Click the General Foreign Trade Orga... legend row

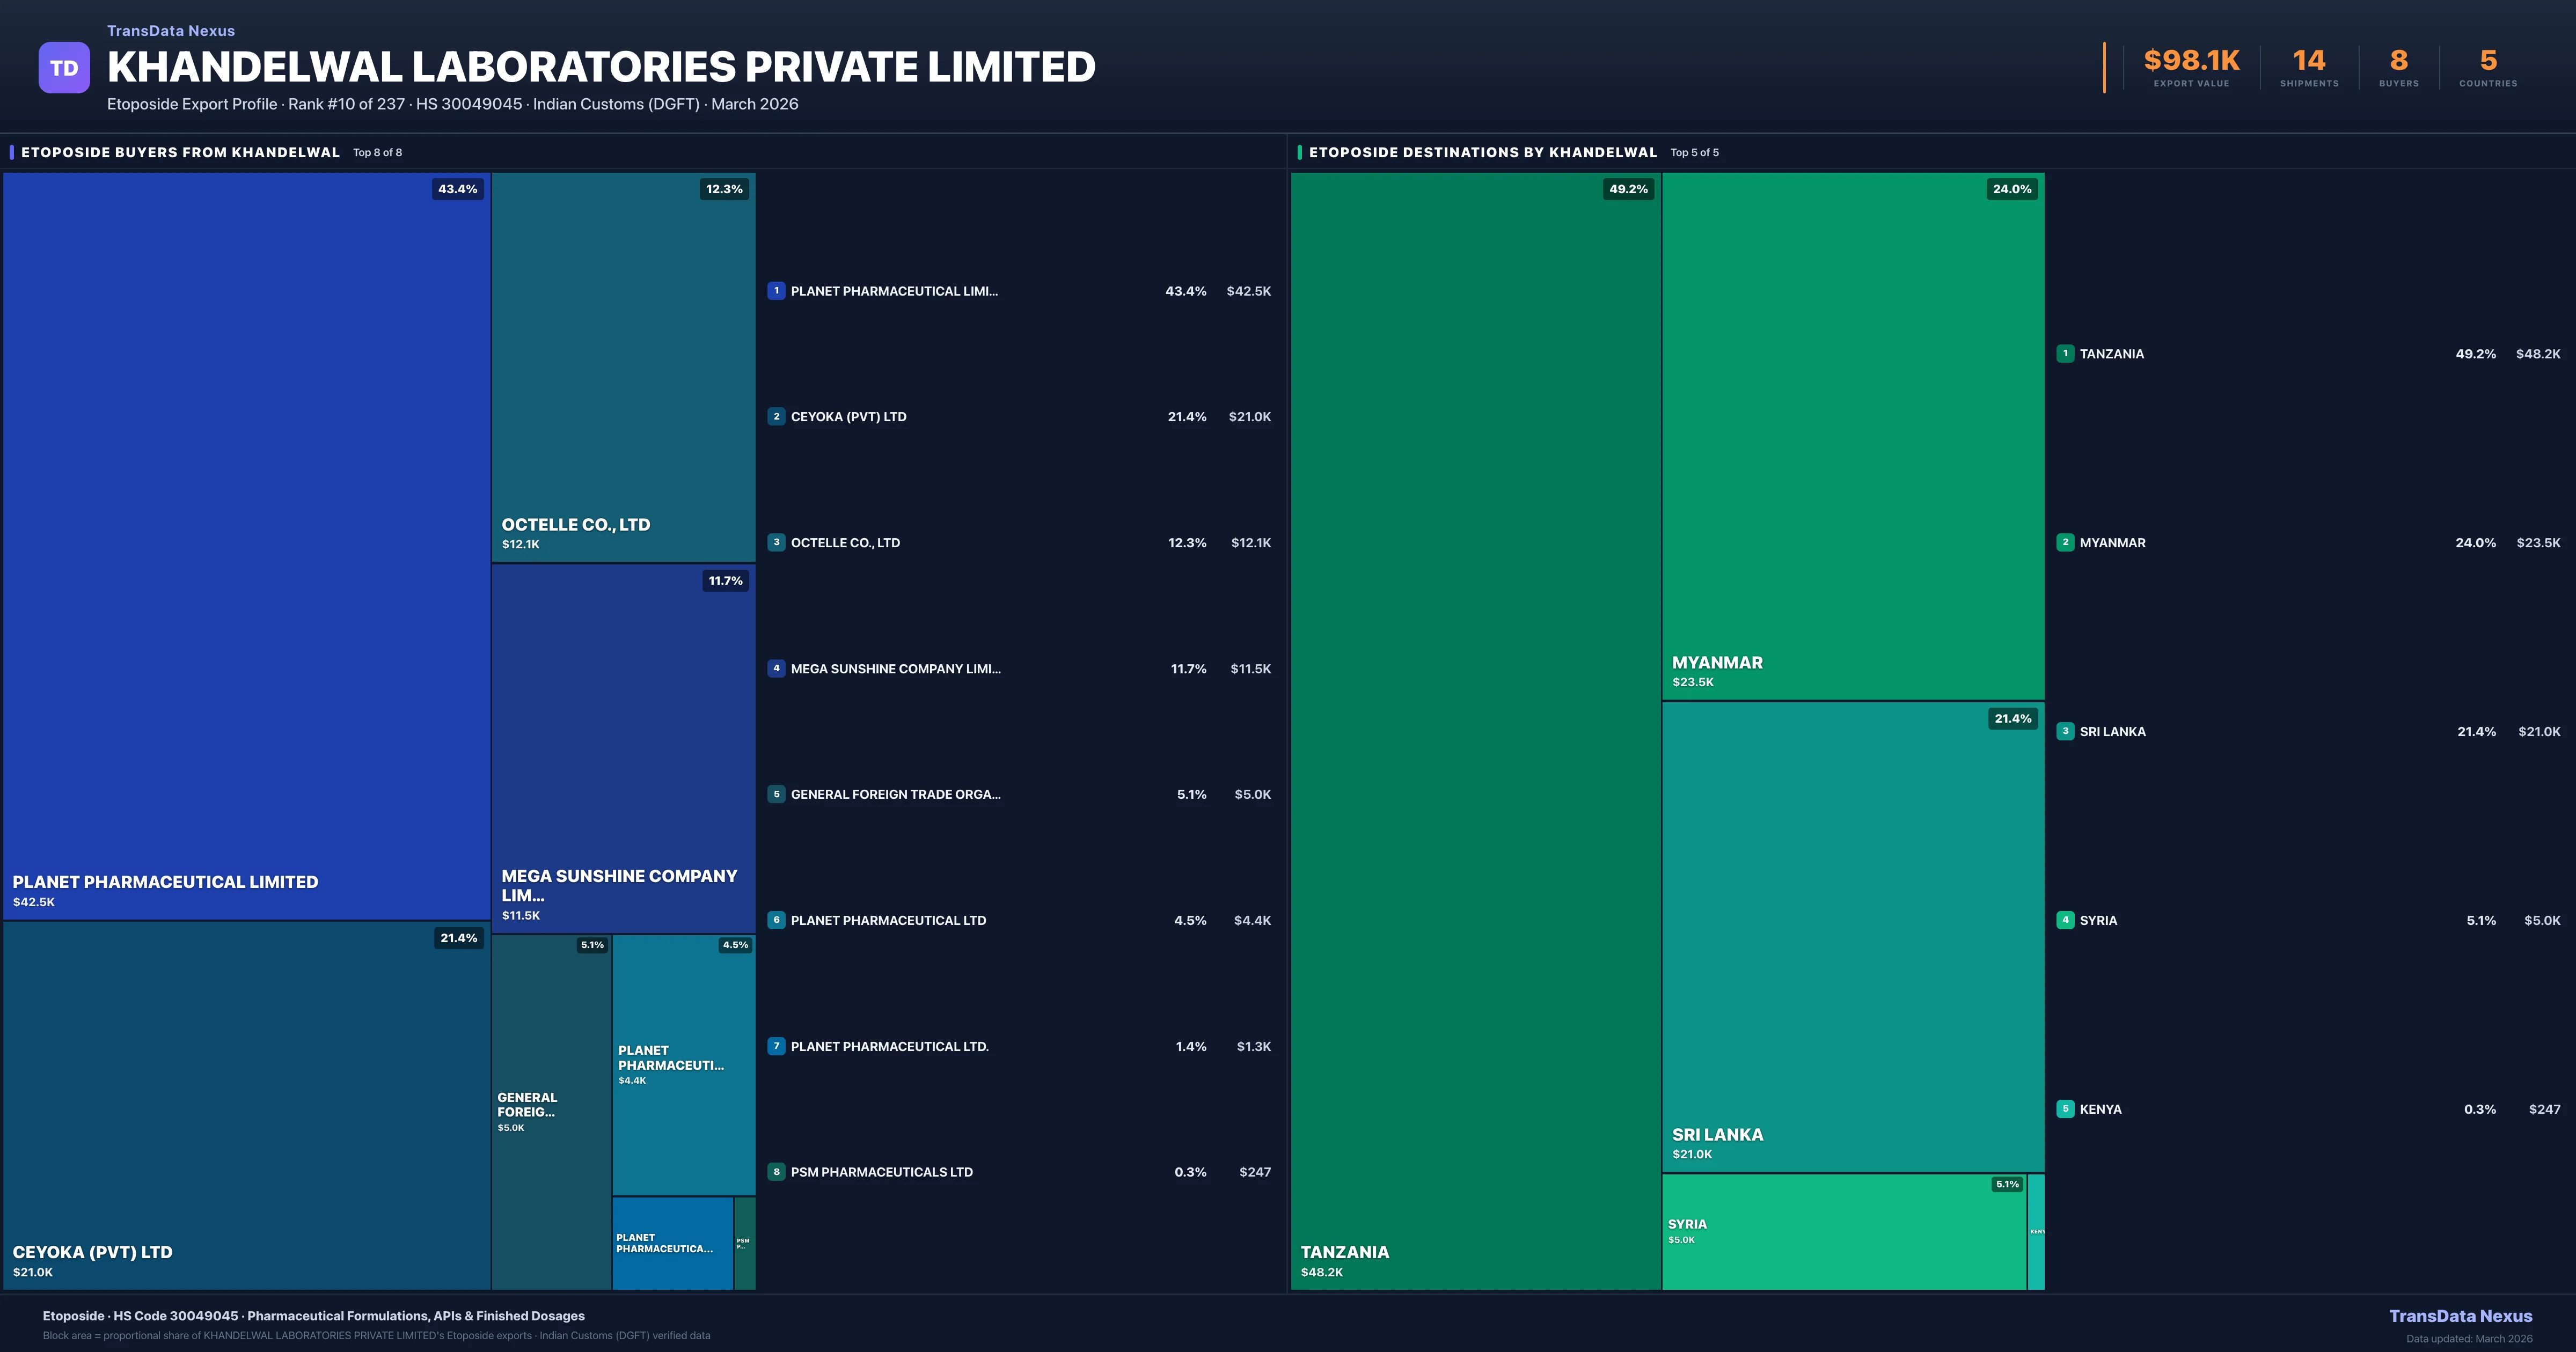(x=895, y=794)
